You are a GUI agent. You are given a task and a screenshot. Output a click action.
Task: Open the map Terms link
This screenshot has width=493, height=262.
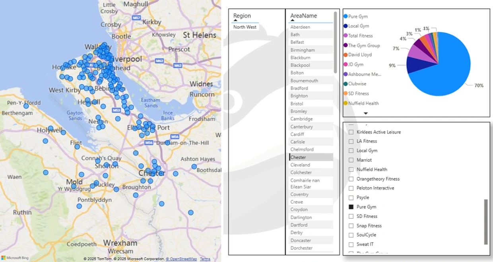click(205, 259)
